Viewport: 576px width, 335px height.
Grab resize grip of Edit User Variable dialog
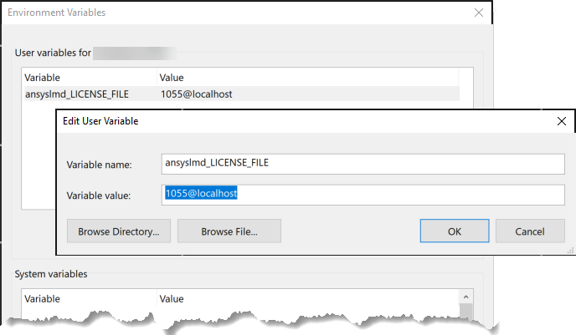coord(570,251)
